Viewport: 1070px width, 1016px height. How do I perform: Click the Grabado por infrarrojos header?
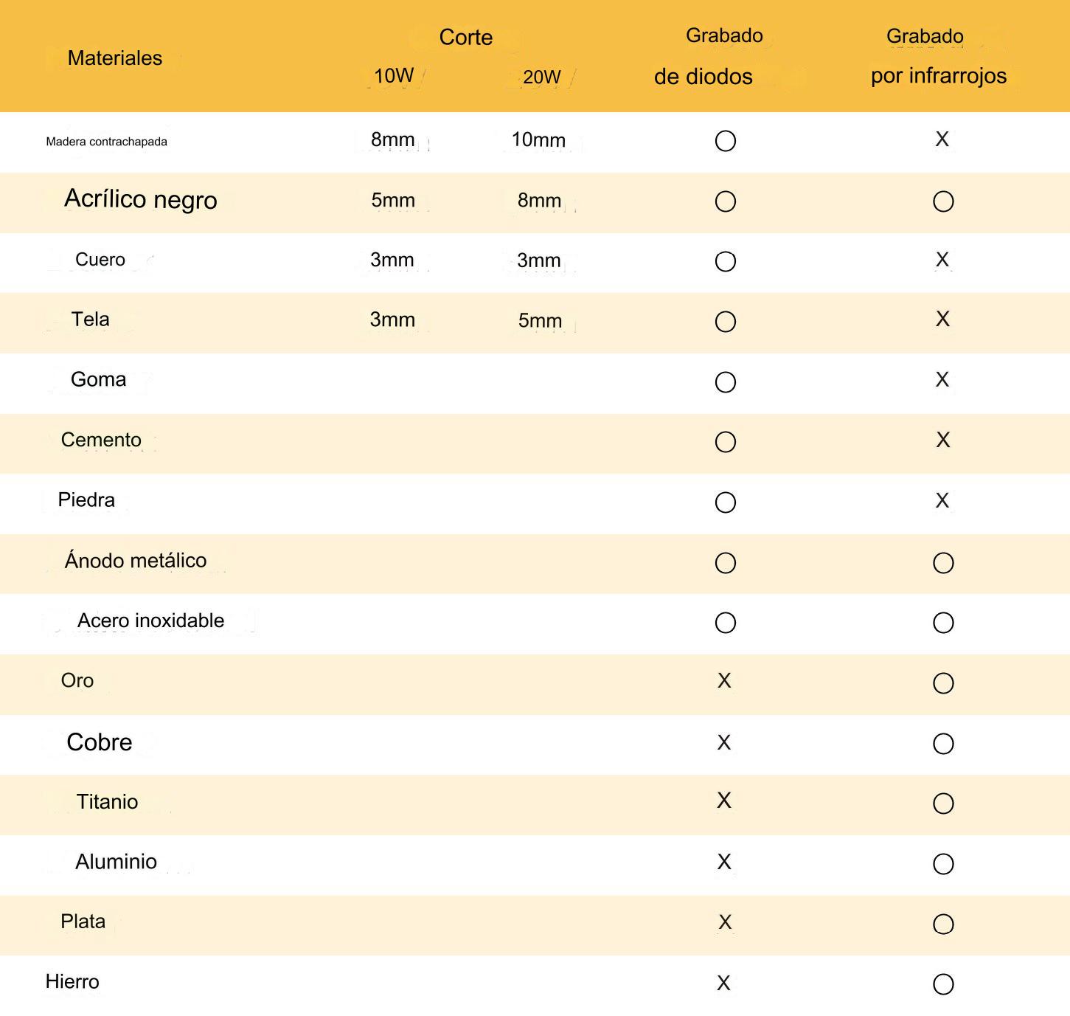[937, 56]
